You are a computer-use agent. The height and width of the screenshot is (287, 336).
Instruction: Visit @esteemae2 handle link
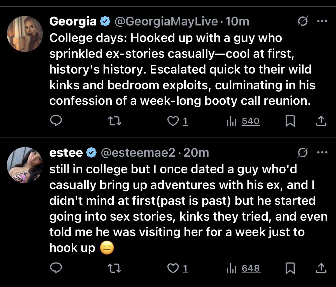pos(138,153)
